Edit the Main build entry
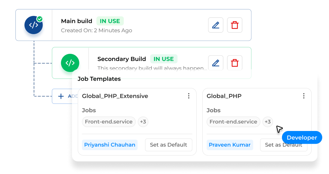Image resolution: width=329 pixels, height=174 pixels. click(x=215, y=25)
